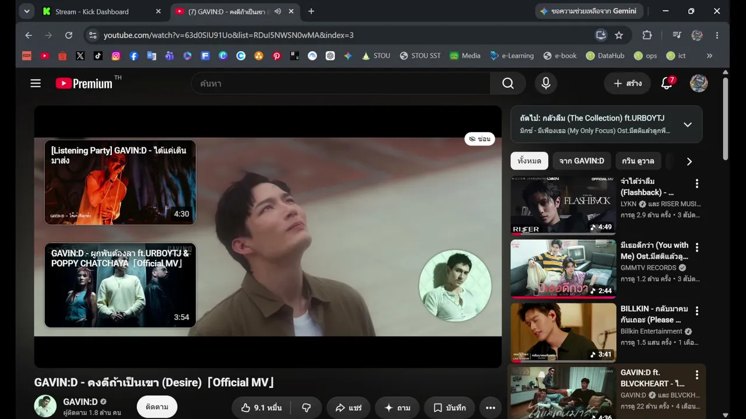Screen dimensions: 746x419
Task: Select the ทั้งหมด filter chip
Action: (529, 161)
